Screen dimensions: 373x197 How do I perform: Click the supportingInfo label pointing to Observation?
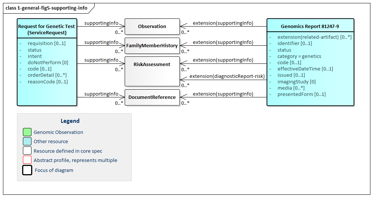[x=101, y=23]
